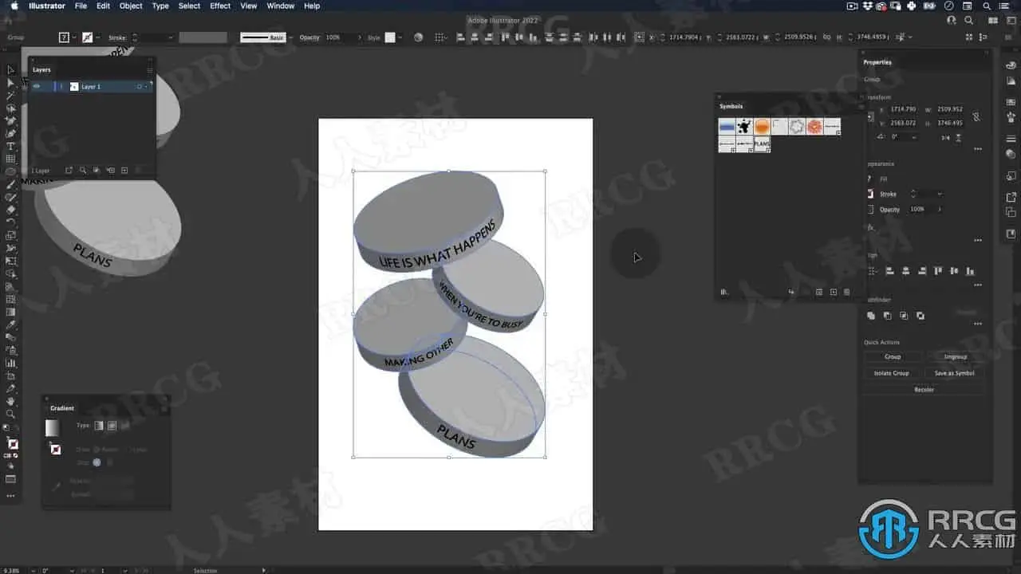
Task: Click the Symbol Libraries menu icon
Action: [x=724, y=293]
